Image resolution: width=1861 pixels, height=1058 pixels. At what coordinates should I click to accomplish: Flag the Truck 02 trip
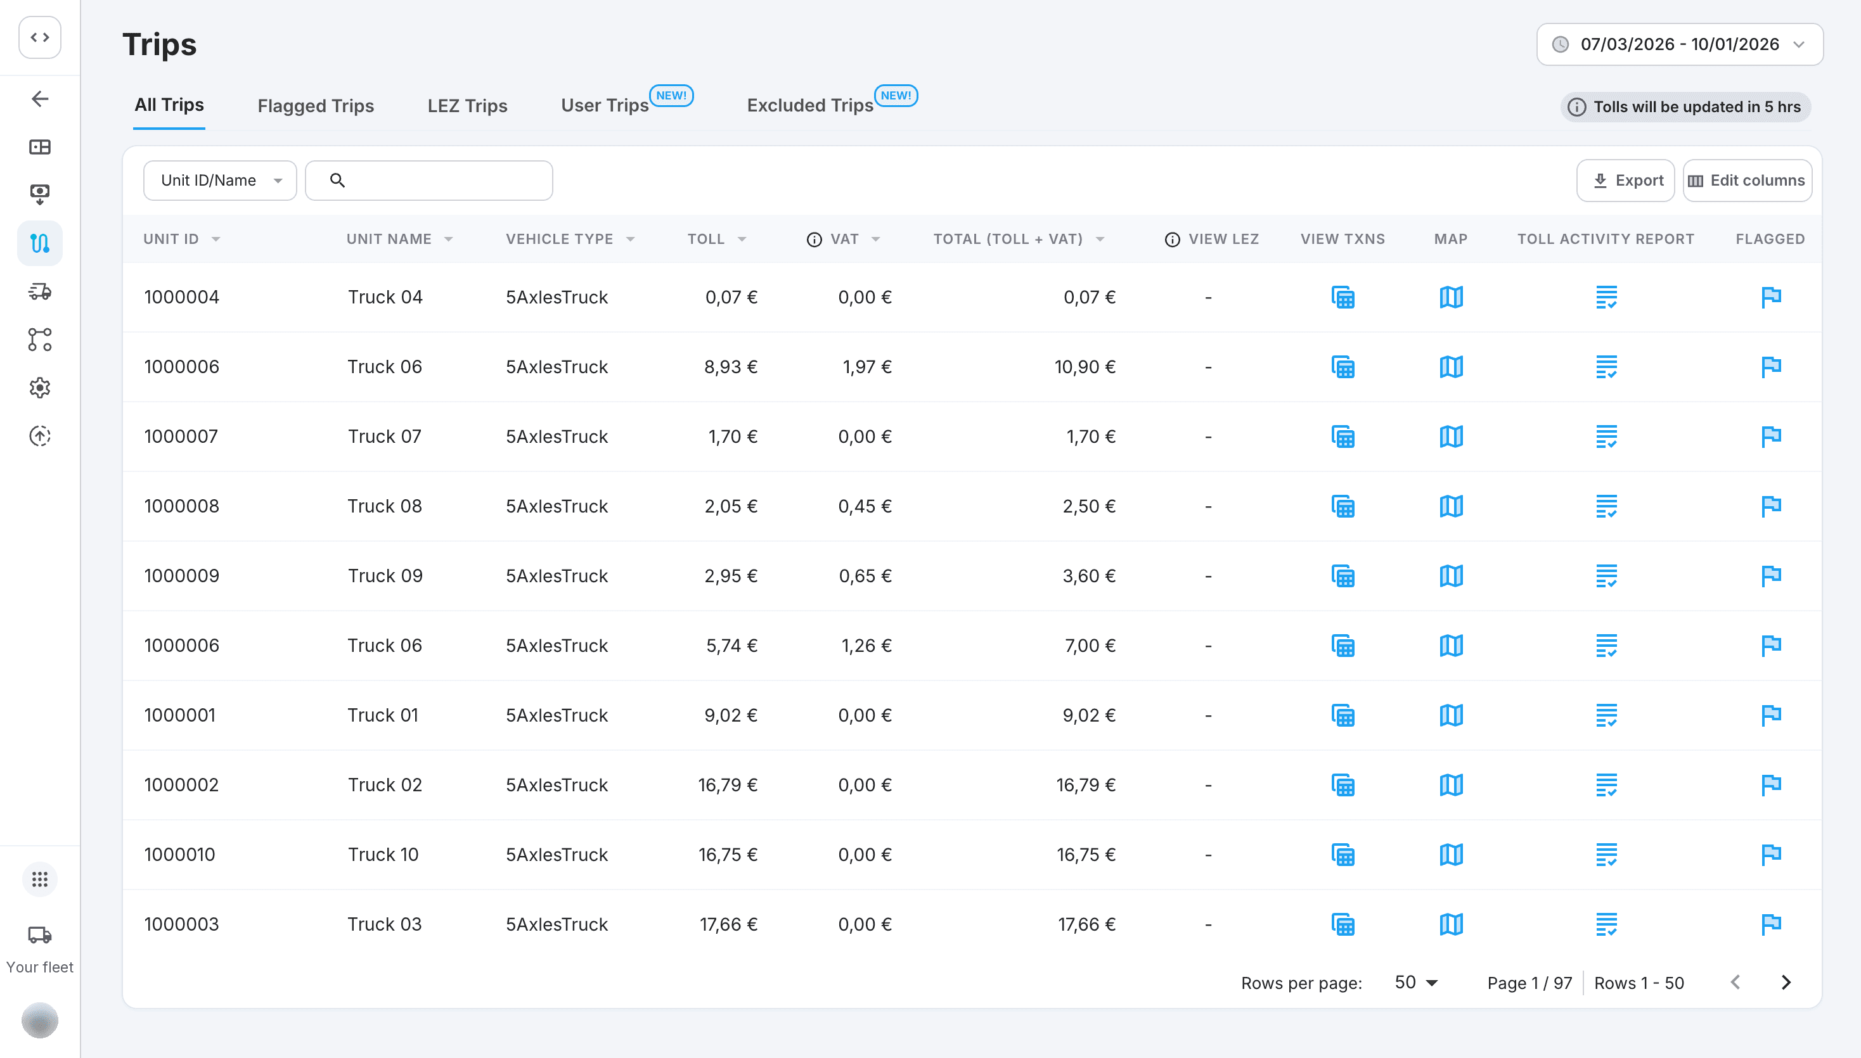point(1771,786)
